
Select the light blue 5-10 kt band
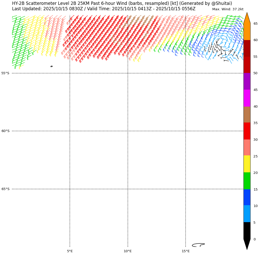point(247,214)
